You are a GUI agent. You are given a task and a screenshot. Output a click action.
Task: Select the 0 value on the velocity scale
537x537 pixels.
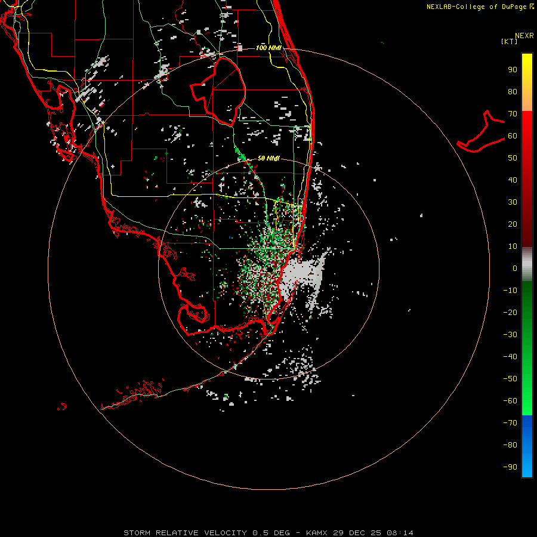[x=515, y=268]
